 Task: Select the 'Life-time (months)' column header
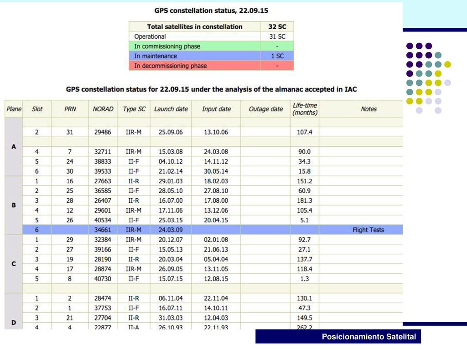(x=305, y=109)
